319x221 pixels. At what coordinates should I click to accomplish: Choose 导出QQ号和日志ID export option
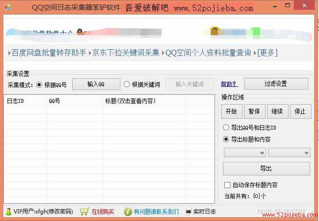[x=226, y=128]
